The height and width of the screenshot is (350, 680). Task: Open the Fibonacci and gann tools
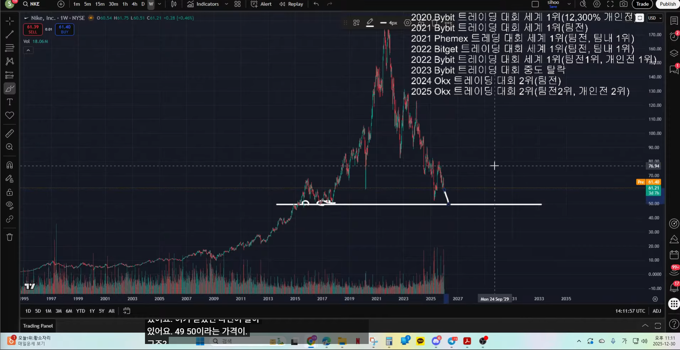point(10,48)
